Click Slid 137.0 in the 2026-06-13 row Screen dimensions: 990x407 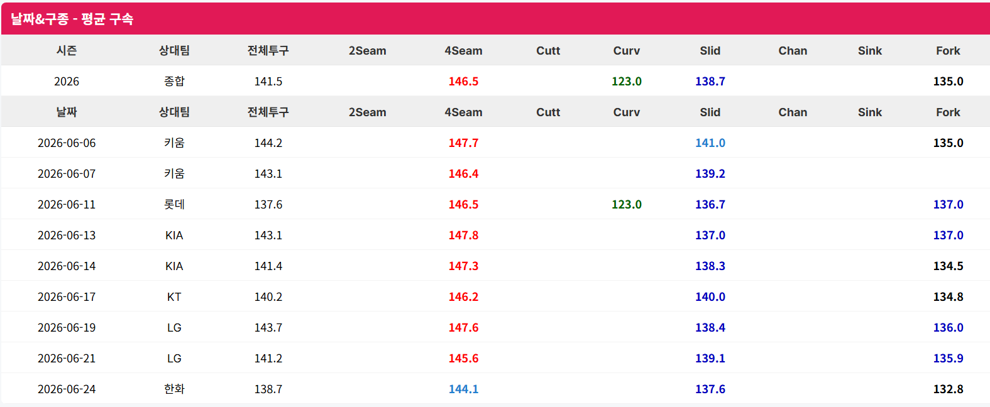pos(710,236)
